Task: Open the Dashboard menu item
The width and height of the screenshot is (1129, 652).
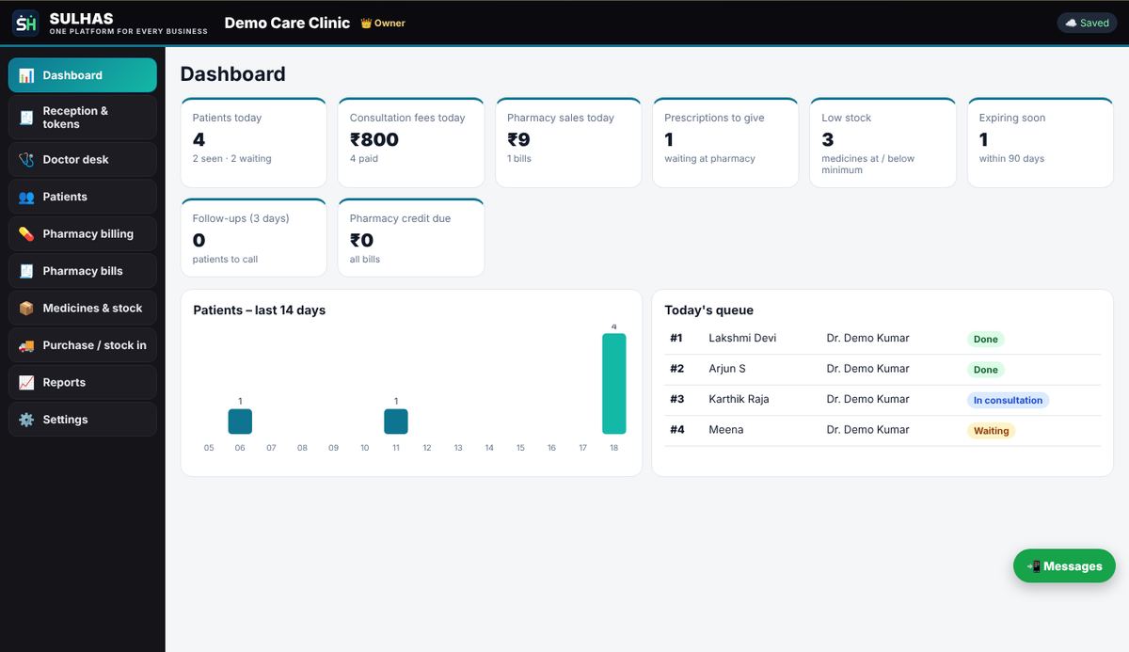Action: [83, 75]
